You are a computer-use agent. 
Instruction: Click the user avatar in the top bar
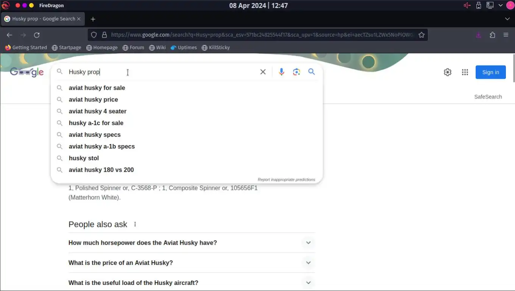coord(510,5)
